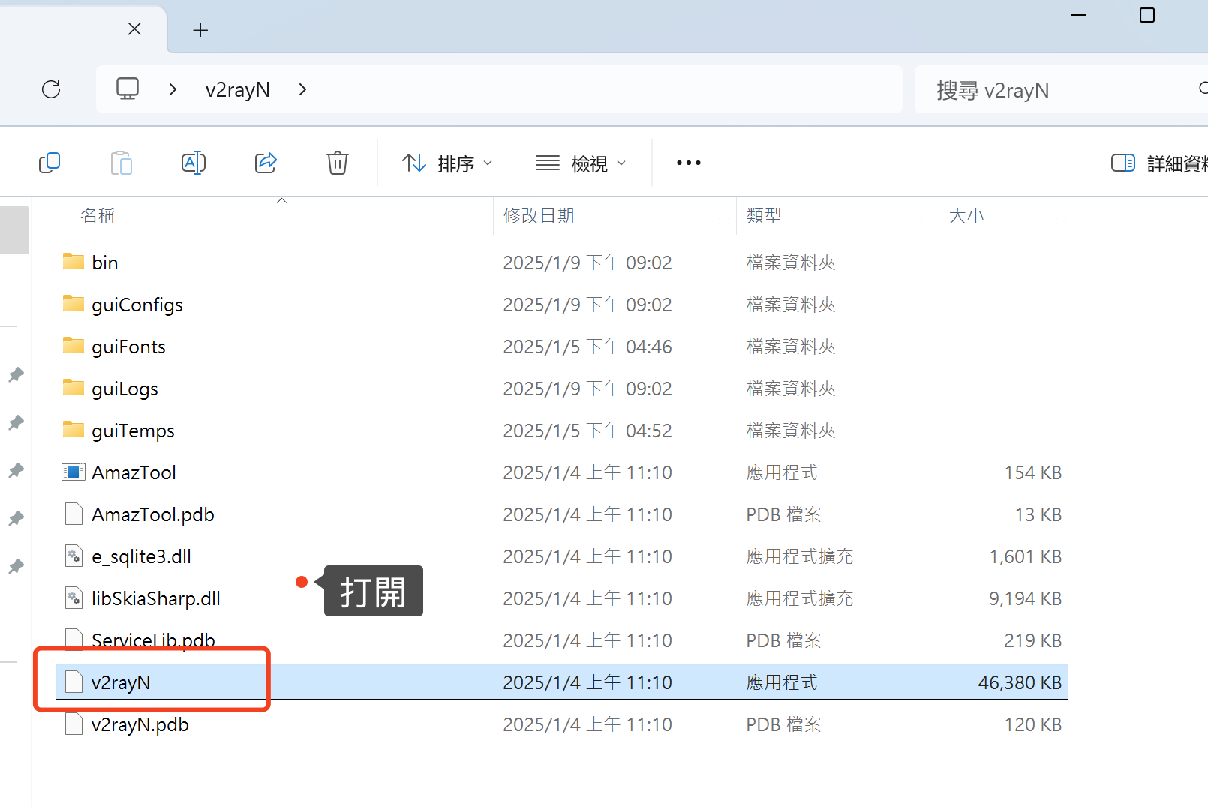This screenshot has width=1208, height=807.
Task: Sort by the 大小 column header
Action: click(x=966, y=216)
